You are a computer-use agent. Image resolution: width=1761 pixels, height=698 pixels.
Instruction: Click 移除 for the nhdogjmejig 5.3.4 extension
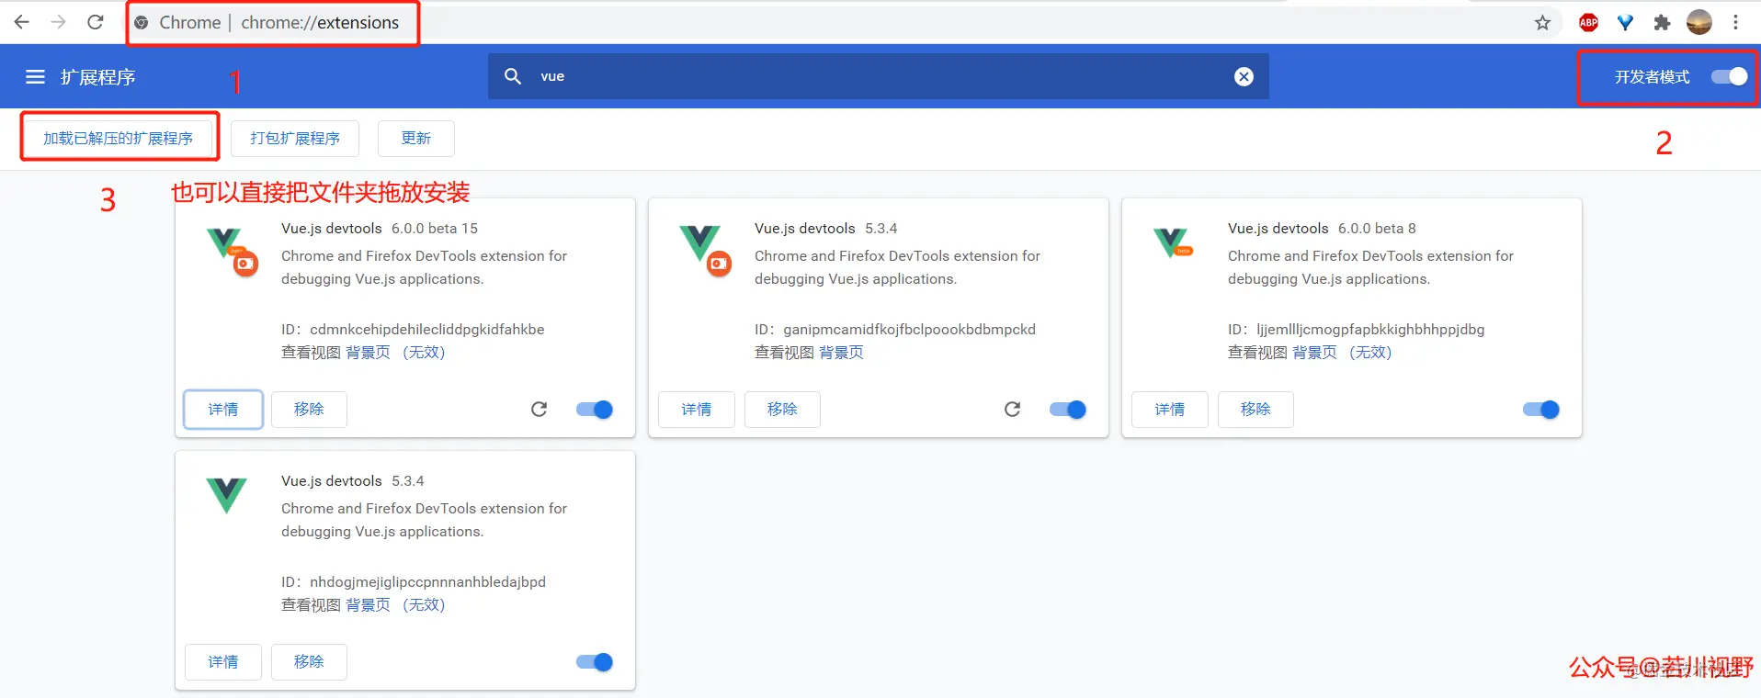309,662
